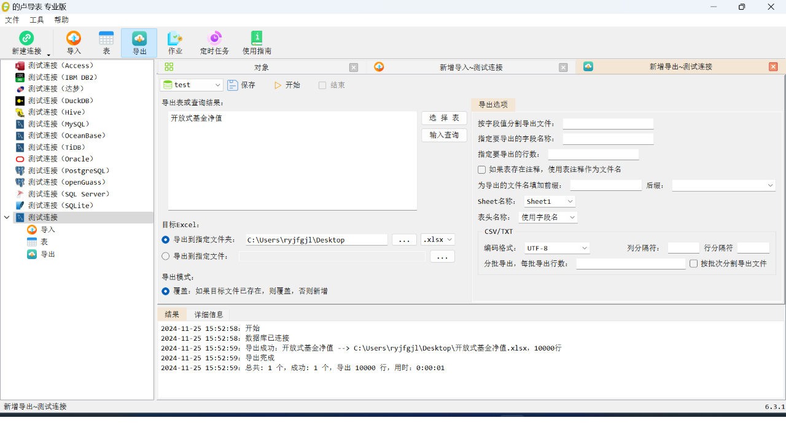The width and height of the screenshot is (786, 442).
Task: Open the 工具 menu
Action: tap(37, 20)
